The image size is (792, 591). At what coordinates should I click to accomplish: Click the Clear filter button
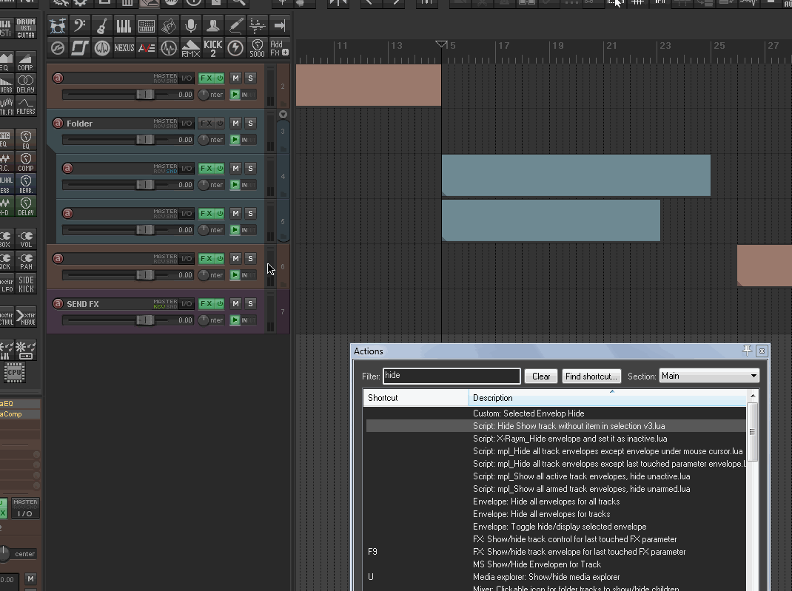tap(541, 376)
